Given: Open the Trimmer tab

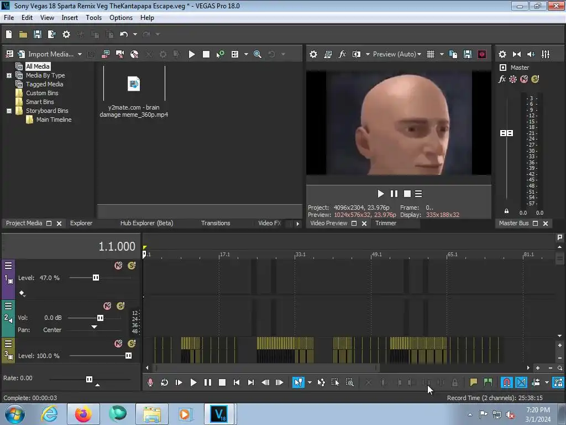Looking at the screenshot, I should [385, 224].
